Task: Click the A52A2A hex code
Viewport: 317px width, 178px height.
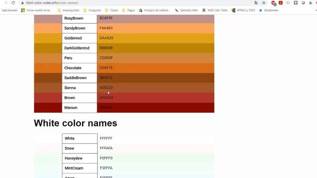Action: (106, 97)
